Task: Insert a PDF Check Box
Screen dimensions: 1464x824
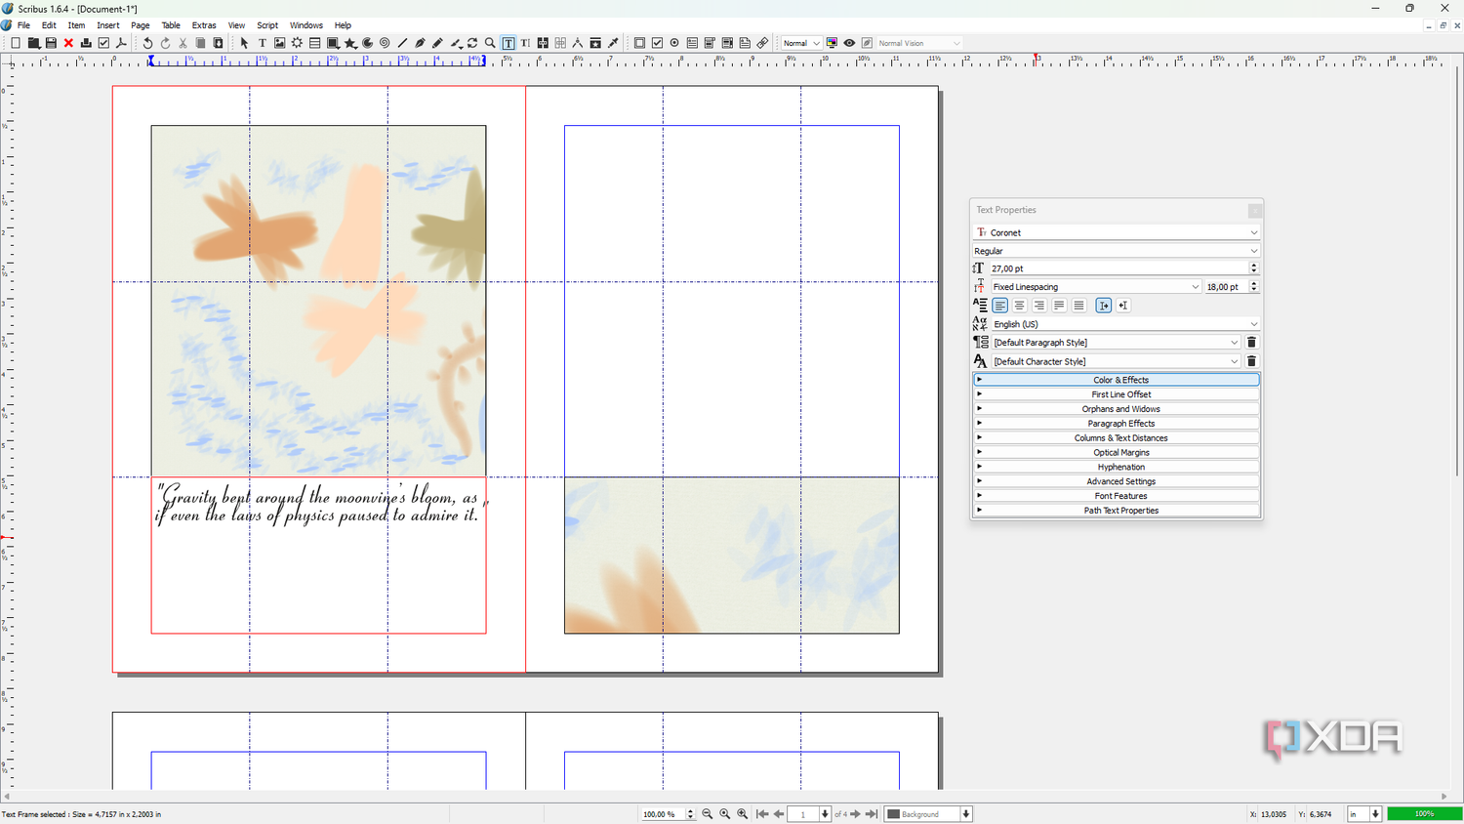Action: tap(657, 43)
